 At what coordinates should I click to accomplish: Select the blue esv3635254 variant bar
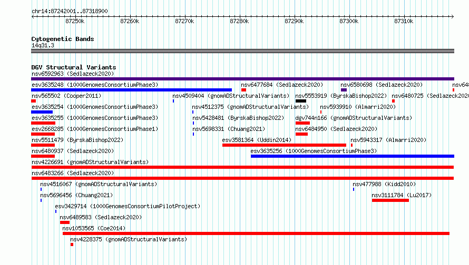tap(42, 112)
